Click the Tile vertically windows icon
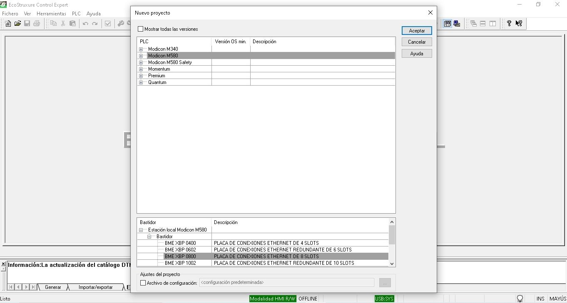The width and height of the screenshot is (567, 303). tap(492, 24)
